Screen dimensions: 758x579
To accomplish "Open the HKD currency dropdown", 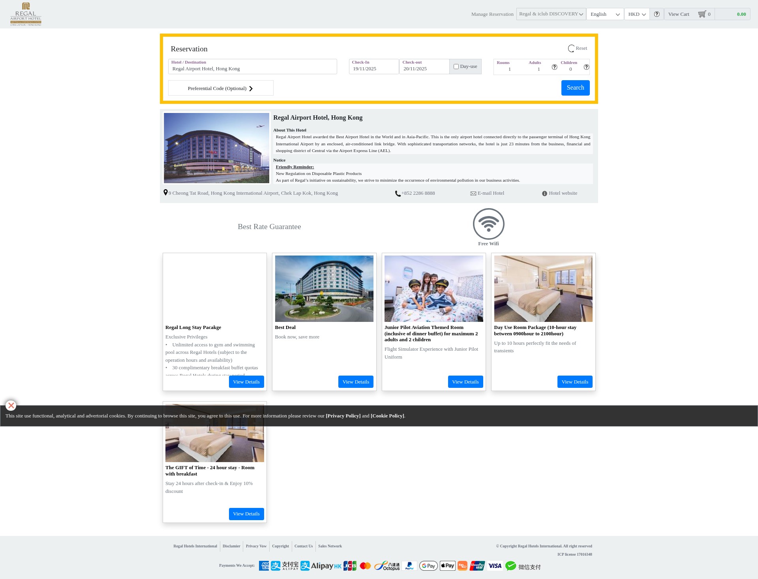I will pyautogui.click(x=637, y=14).
